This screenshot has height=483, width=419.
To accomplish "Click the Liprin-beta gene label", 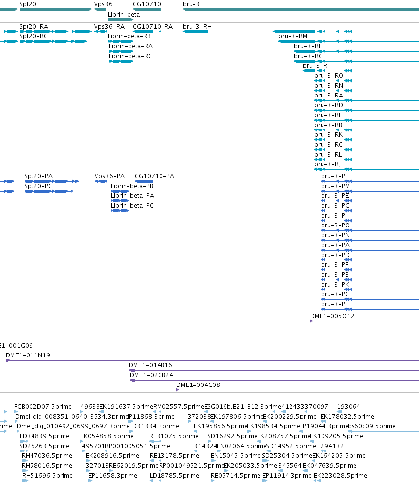I will pyautogui.click(x=124, y=14).
